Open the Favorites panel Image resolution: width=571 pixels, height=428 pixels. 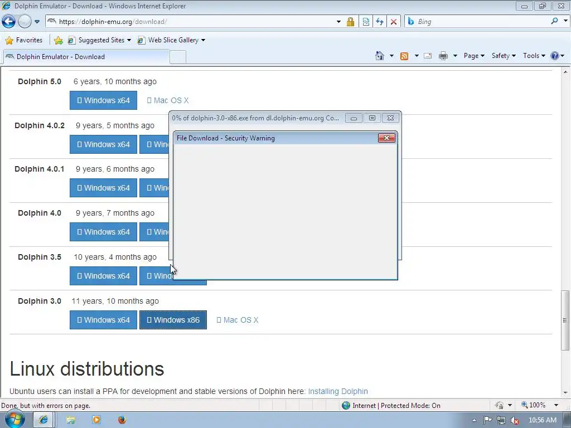pyautogui.click(x=24, y=40)
